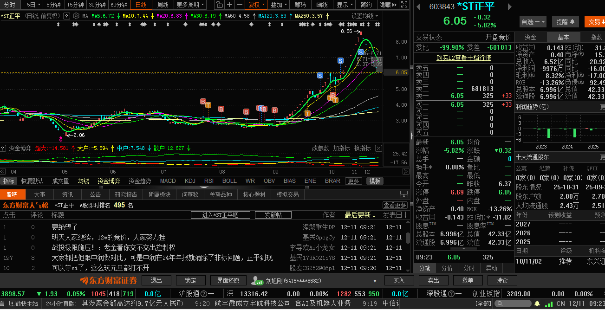Sort posts by 最后更新
This screenshot has width=605, height=310.
coord(360,215)
